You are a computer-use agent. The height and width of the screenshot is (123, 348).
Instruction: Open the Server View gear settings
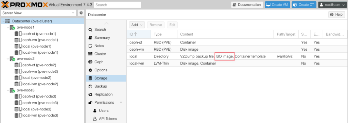[x=81, y=13]
